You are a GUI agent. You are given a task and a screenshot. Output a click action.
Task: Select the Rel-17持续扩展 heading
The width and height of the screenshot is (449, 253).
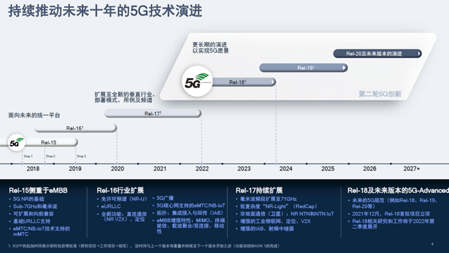click(x=259, y=190)
